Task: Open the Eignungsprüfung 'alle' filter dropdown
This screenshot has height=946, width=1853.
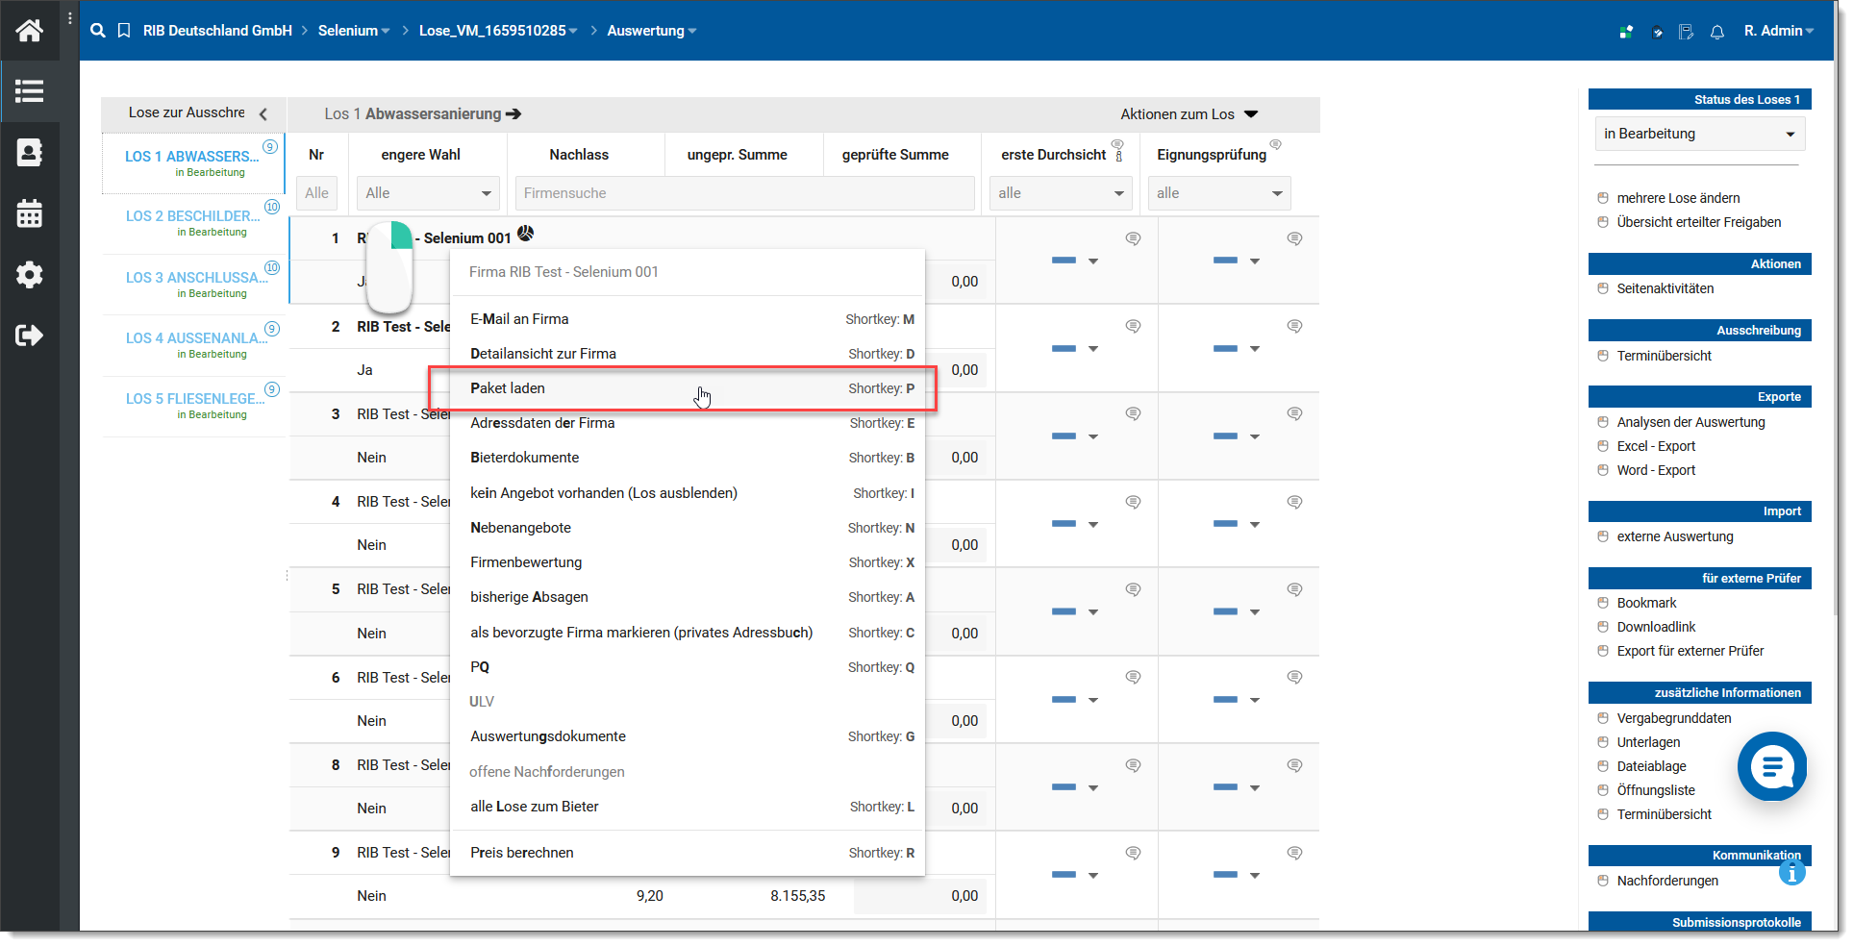Action: (1219, 193)
